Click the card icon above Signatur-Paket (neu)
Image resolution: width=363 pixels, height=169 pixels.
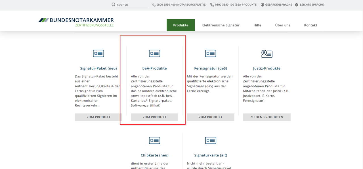[98, 53]
